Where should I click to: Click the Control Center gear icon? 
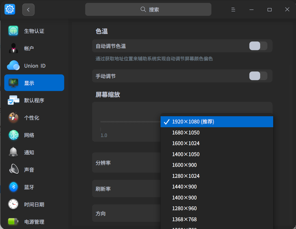[10, 9]
